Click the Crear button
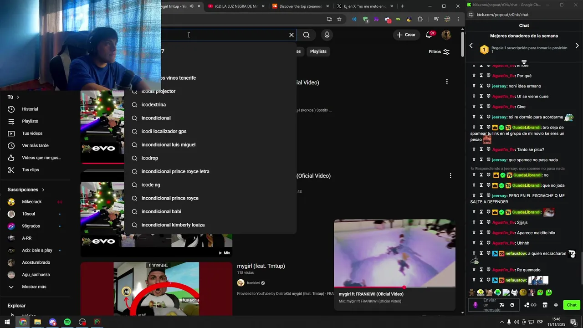This screenshot has width=583, height=328. pyautogui.click(x=406, y=35)
